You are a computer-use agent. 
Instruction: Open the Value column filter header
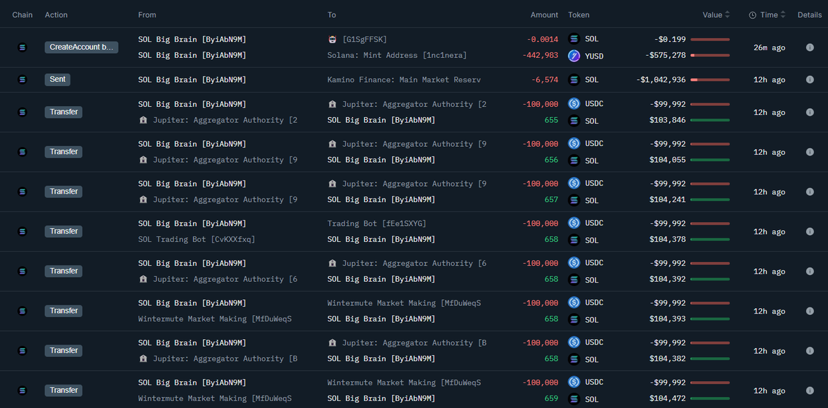(x=712, y=15)
